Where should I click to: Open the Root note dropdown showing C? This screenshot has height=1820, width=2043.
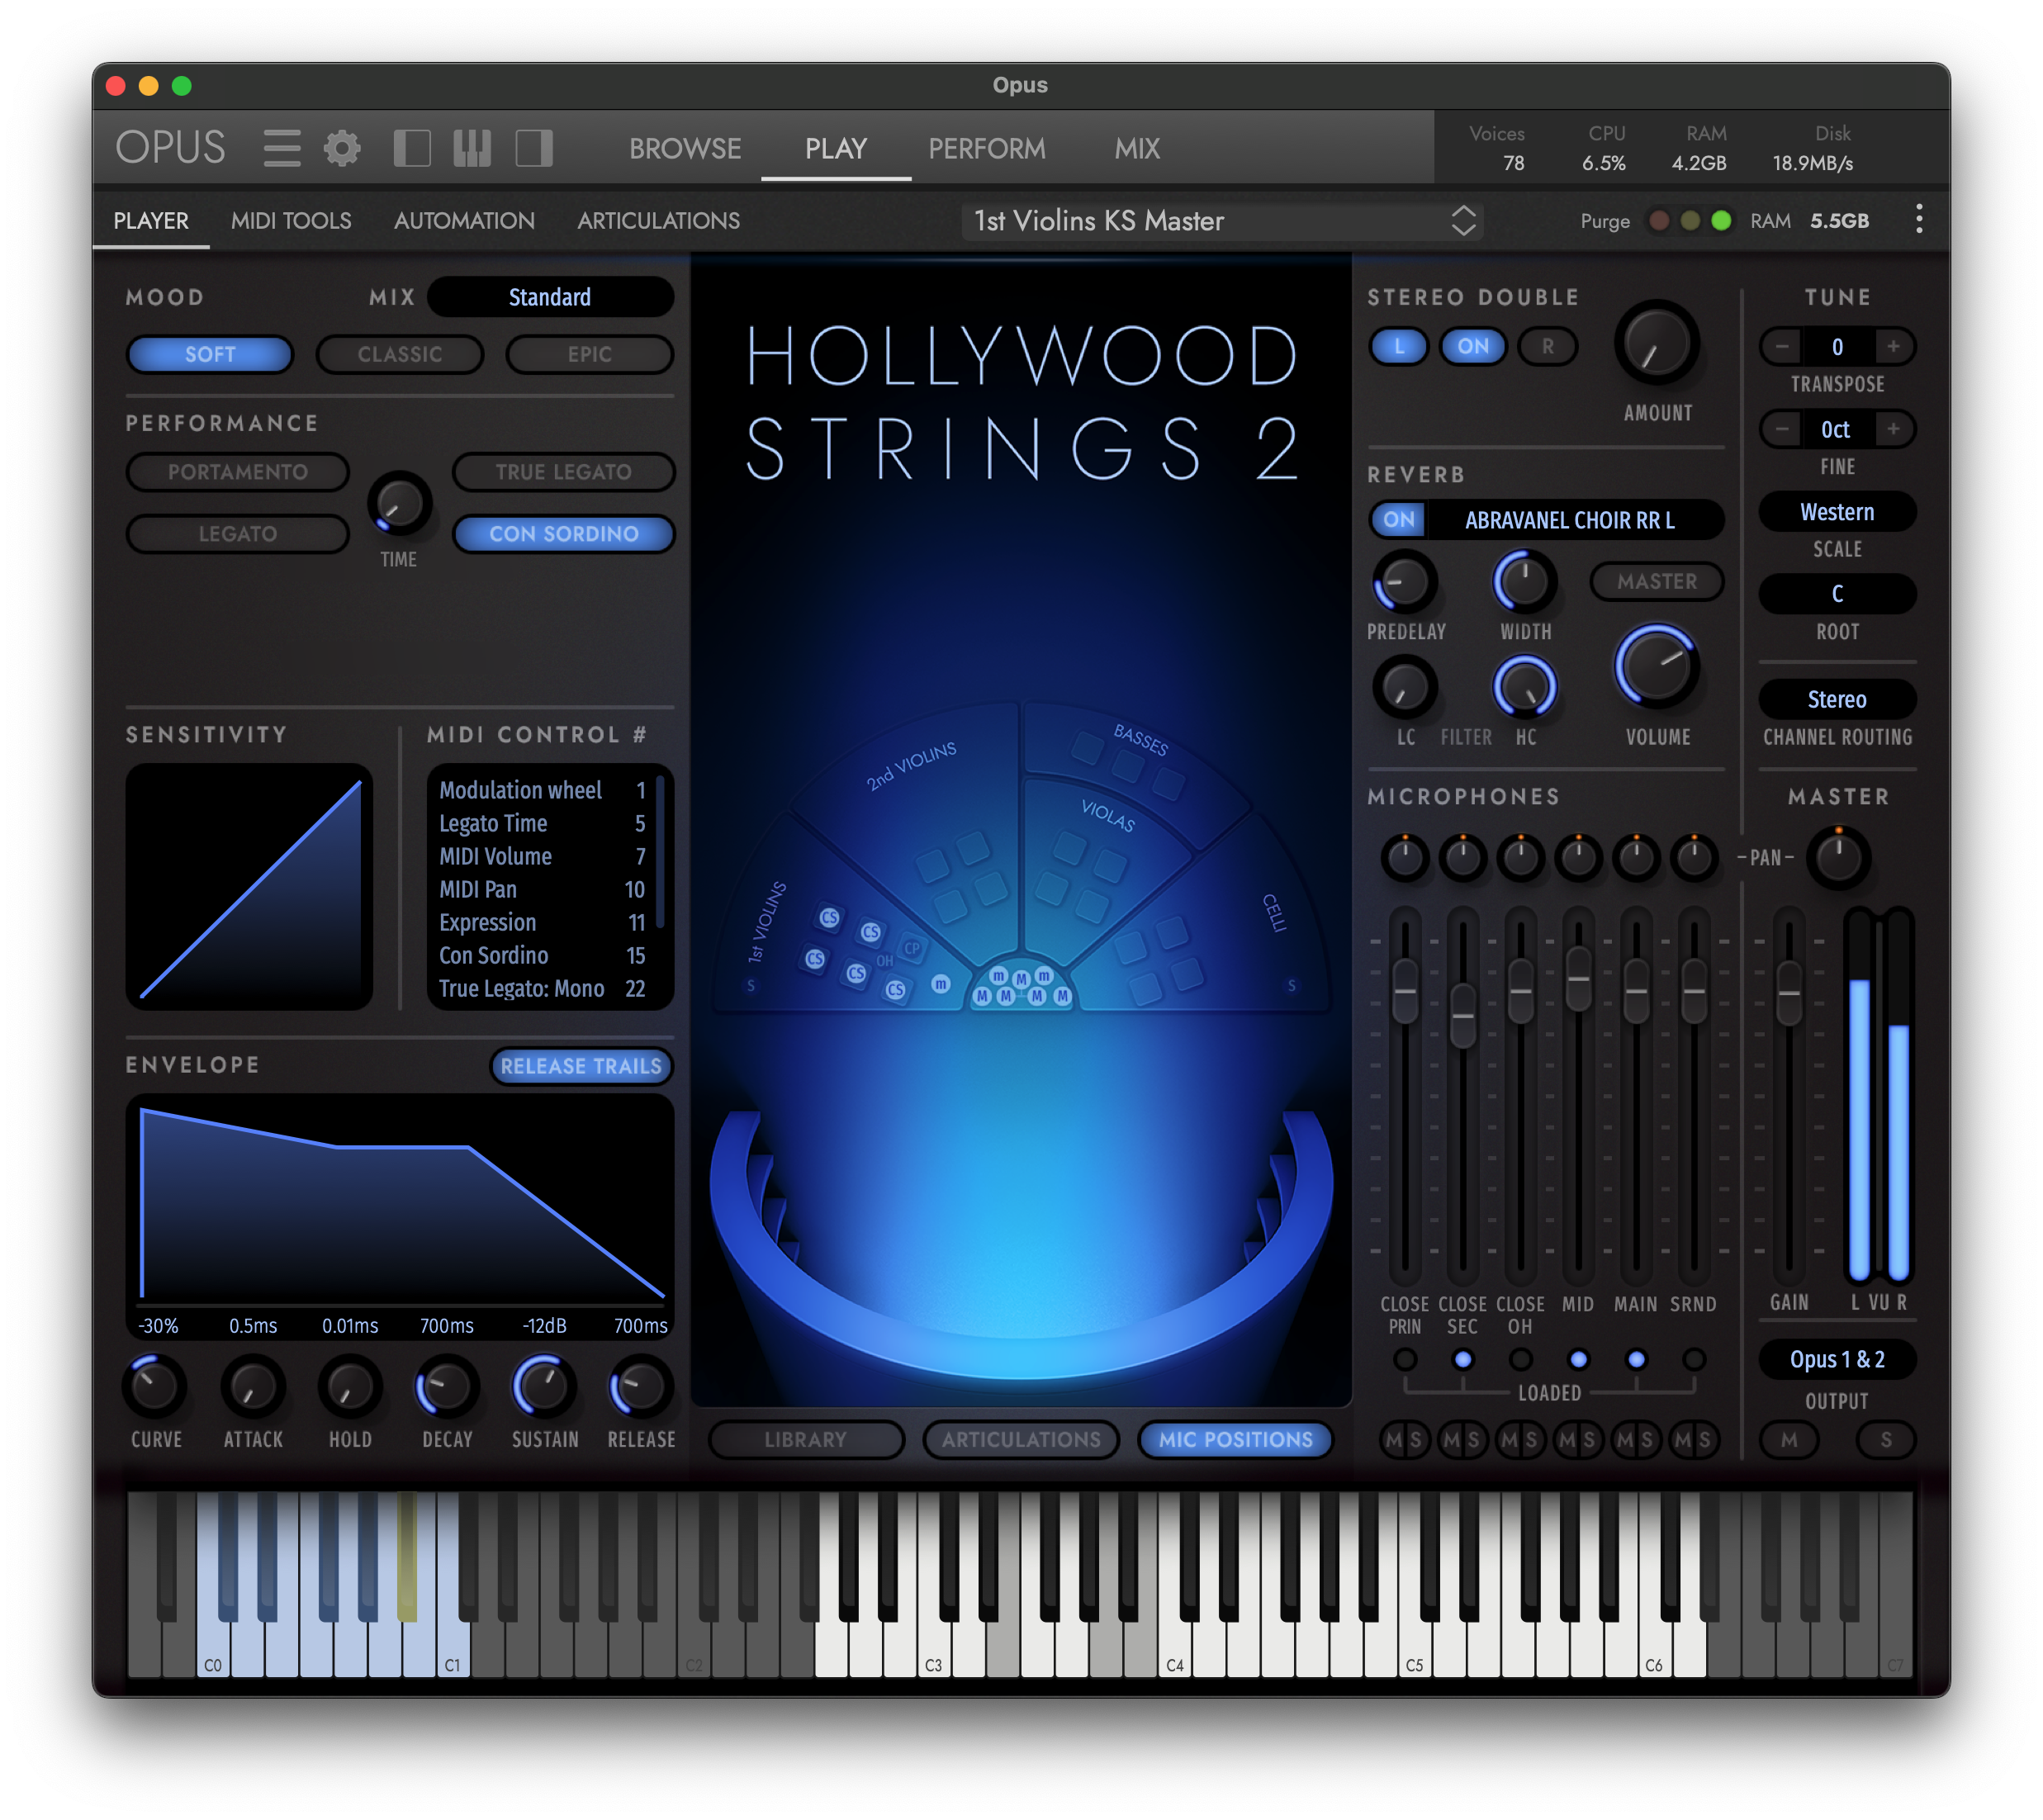tap(1837, 594)
